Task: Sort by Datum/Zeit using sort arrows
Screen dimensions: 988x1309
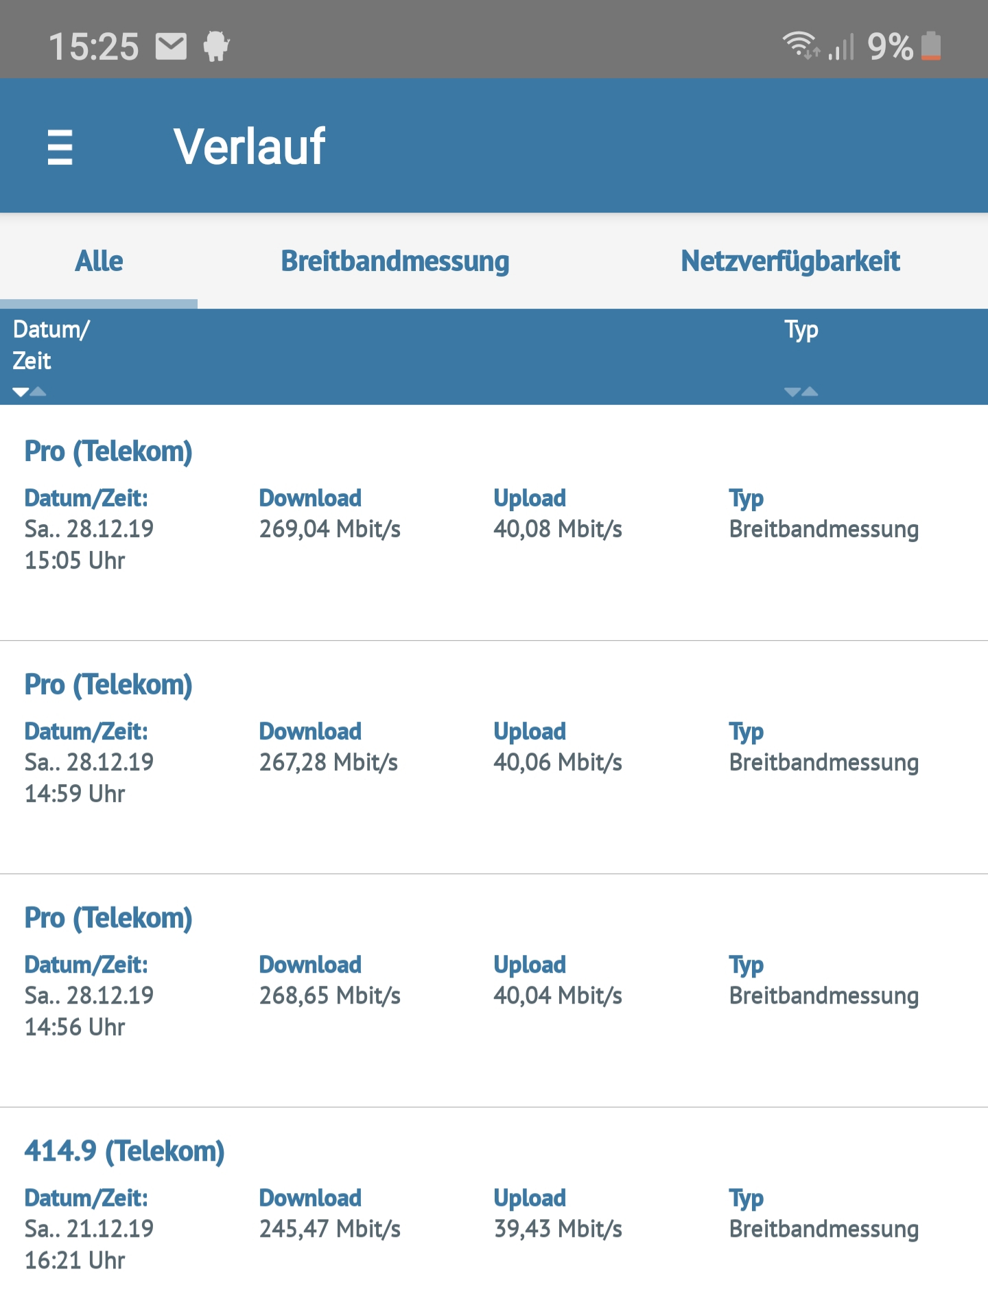Action: (x=30, y=392)
